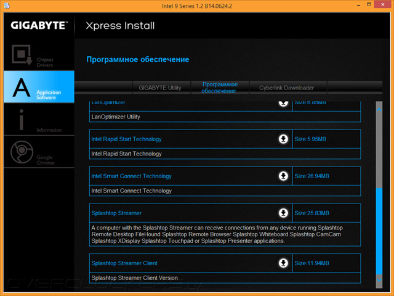
Task: Close the Xpress Install window
Action: 383,4
